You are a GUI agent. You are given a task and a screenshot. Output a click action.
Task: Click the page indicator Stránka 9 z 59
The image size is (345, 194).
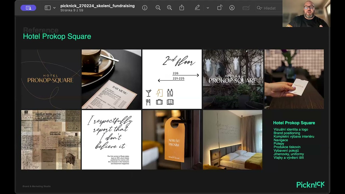[72, 10]
